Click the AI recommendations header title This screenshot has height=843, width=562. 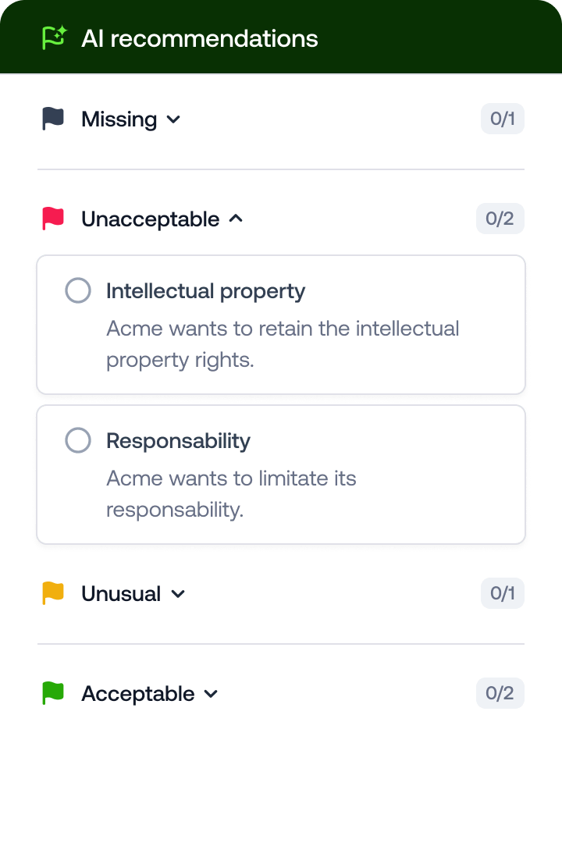point(200,38)
